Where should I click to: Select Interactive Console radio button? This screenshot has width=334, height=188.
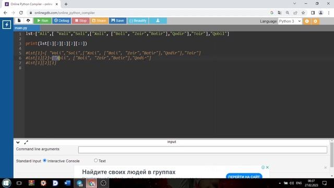click(44, 160)
